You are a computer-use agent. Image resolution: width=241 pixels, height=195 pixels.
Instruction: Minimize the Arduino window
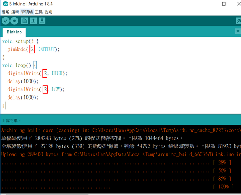209,4
